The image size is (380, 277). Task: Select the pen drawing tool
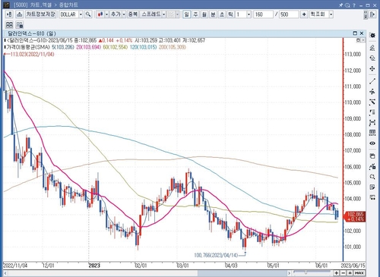tap(372, 47)
